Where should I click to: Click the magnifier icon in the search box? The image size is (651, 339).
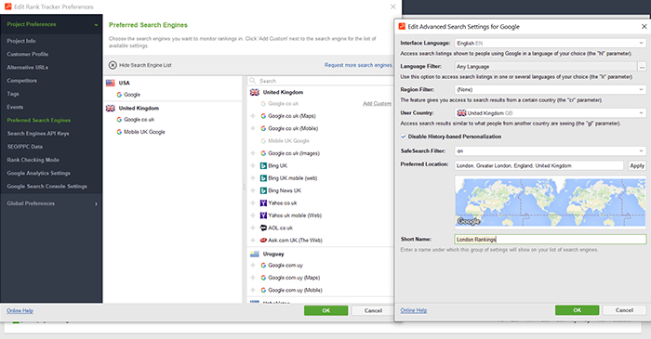point(253,81)
